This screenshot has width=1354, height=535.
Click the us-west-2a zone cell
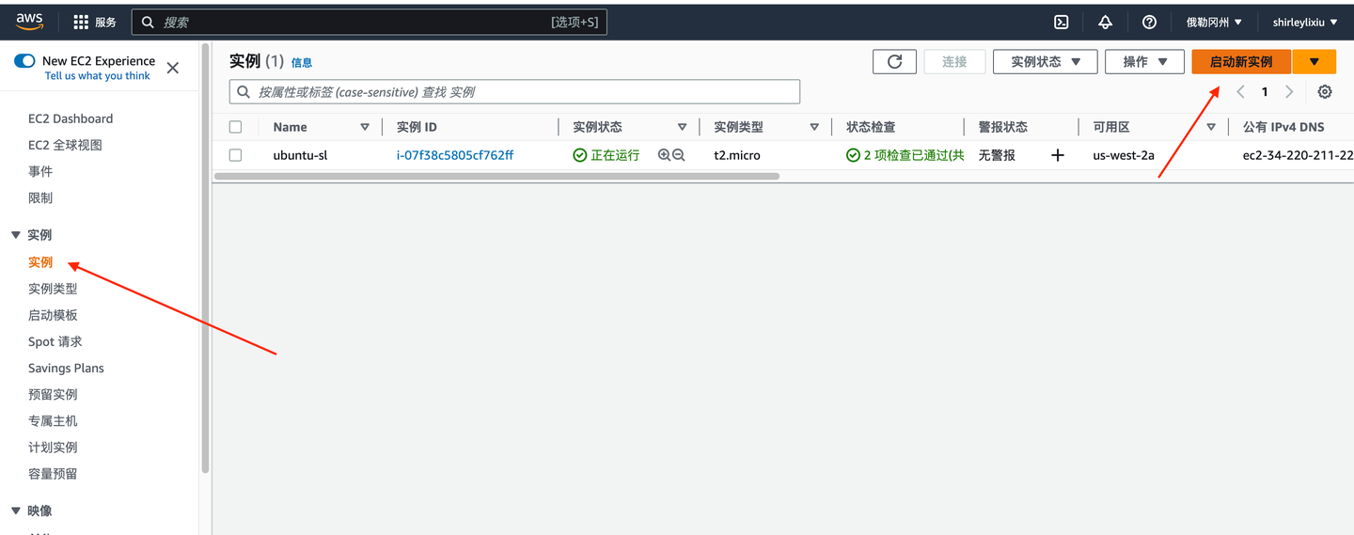[x=1124, y=155]
